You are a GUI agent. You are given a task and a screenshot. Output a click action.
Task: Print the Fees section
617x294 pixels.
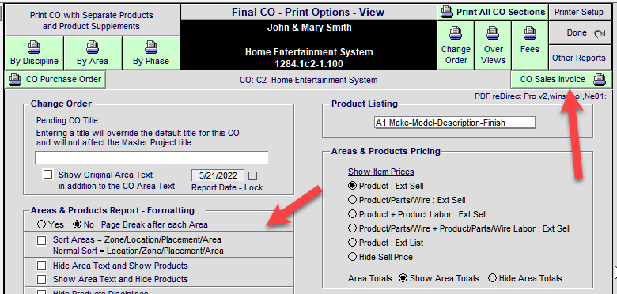(530, 45)
